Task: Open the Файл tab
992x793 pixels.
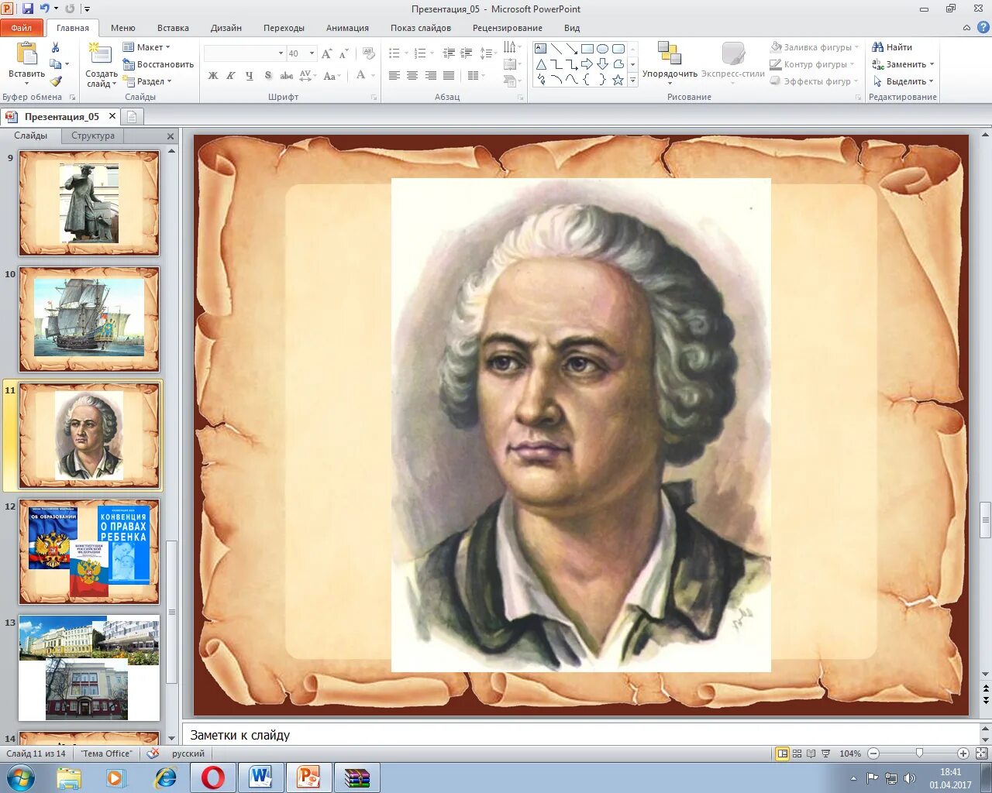Action: [22, 28]
